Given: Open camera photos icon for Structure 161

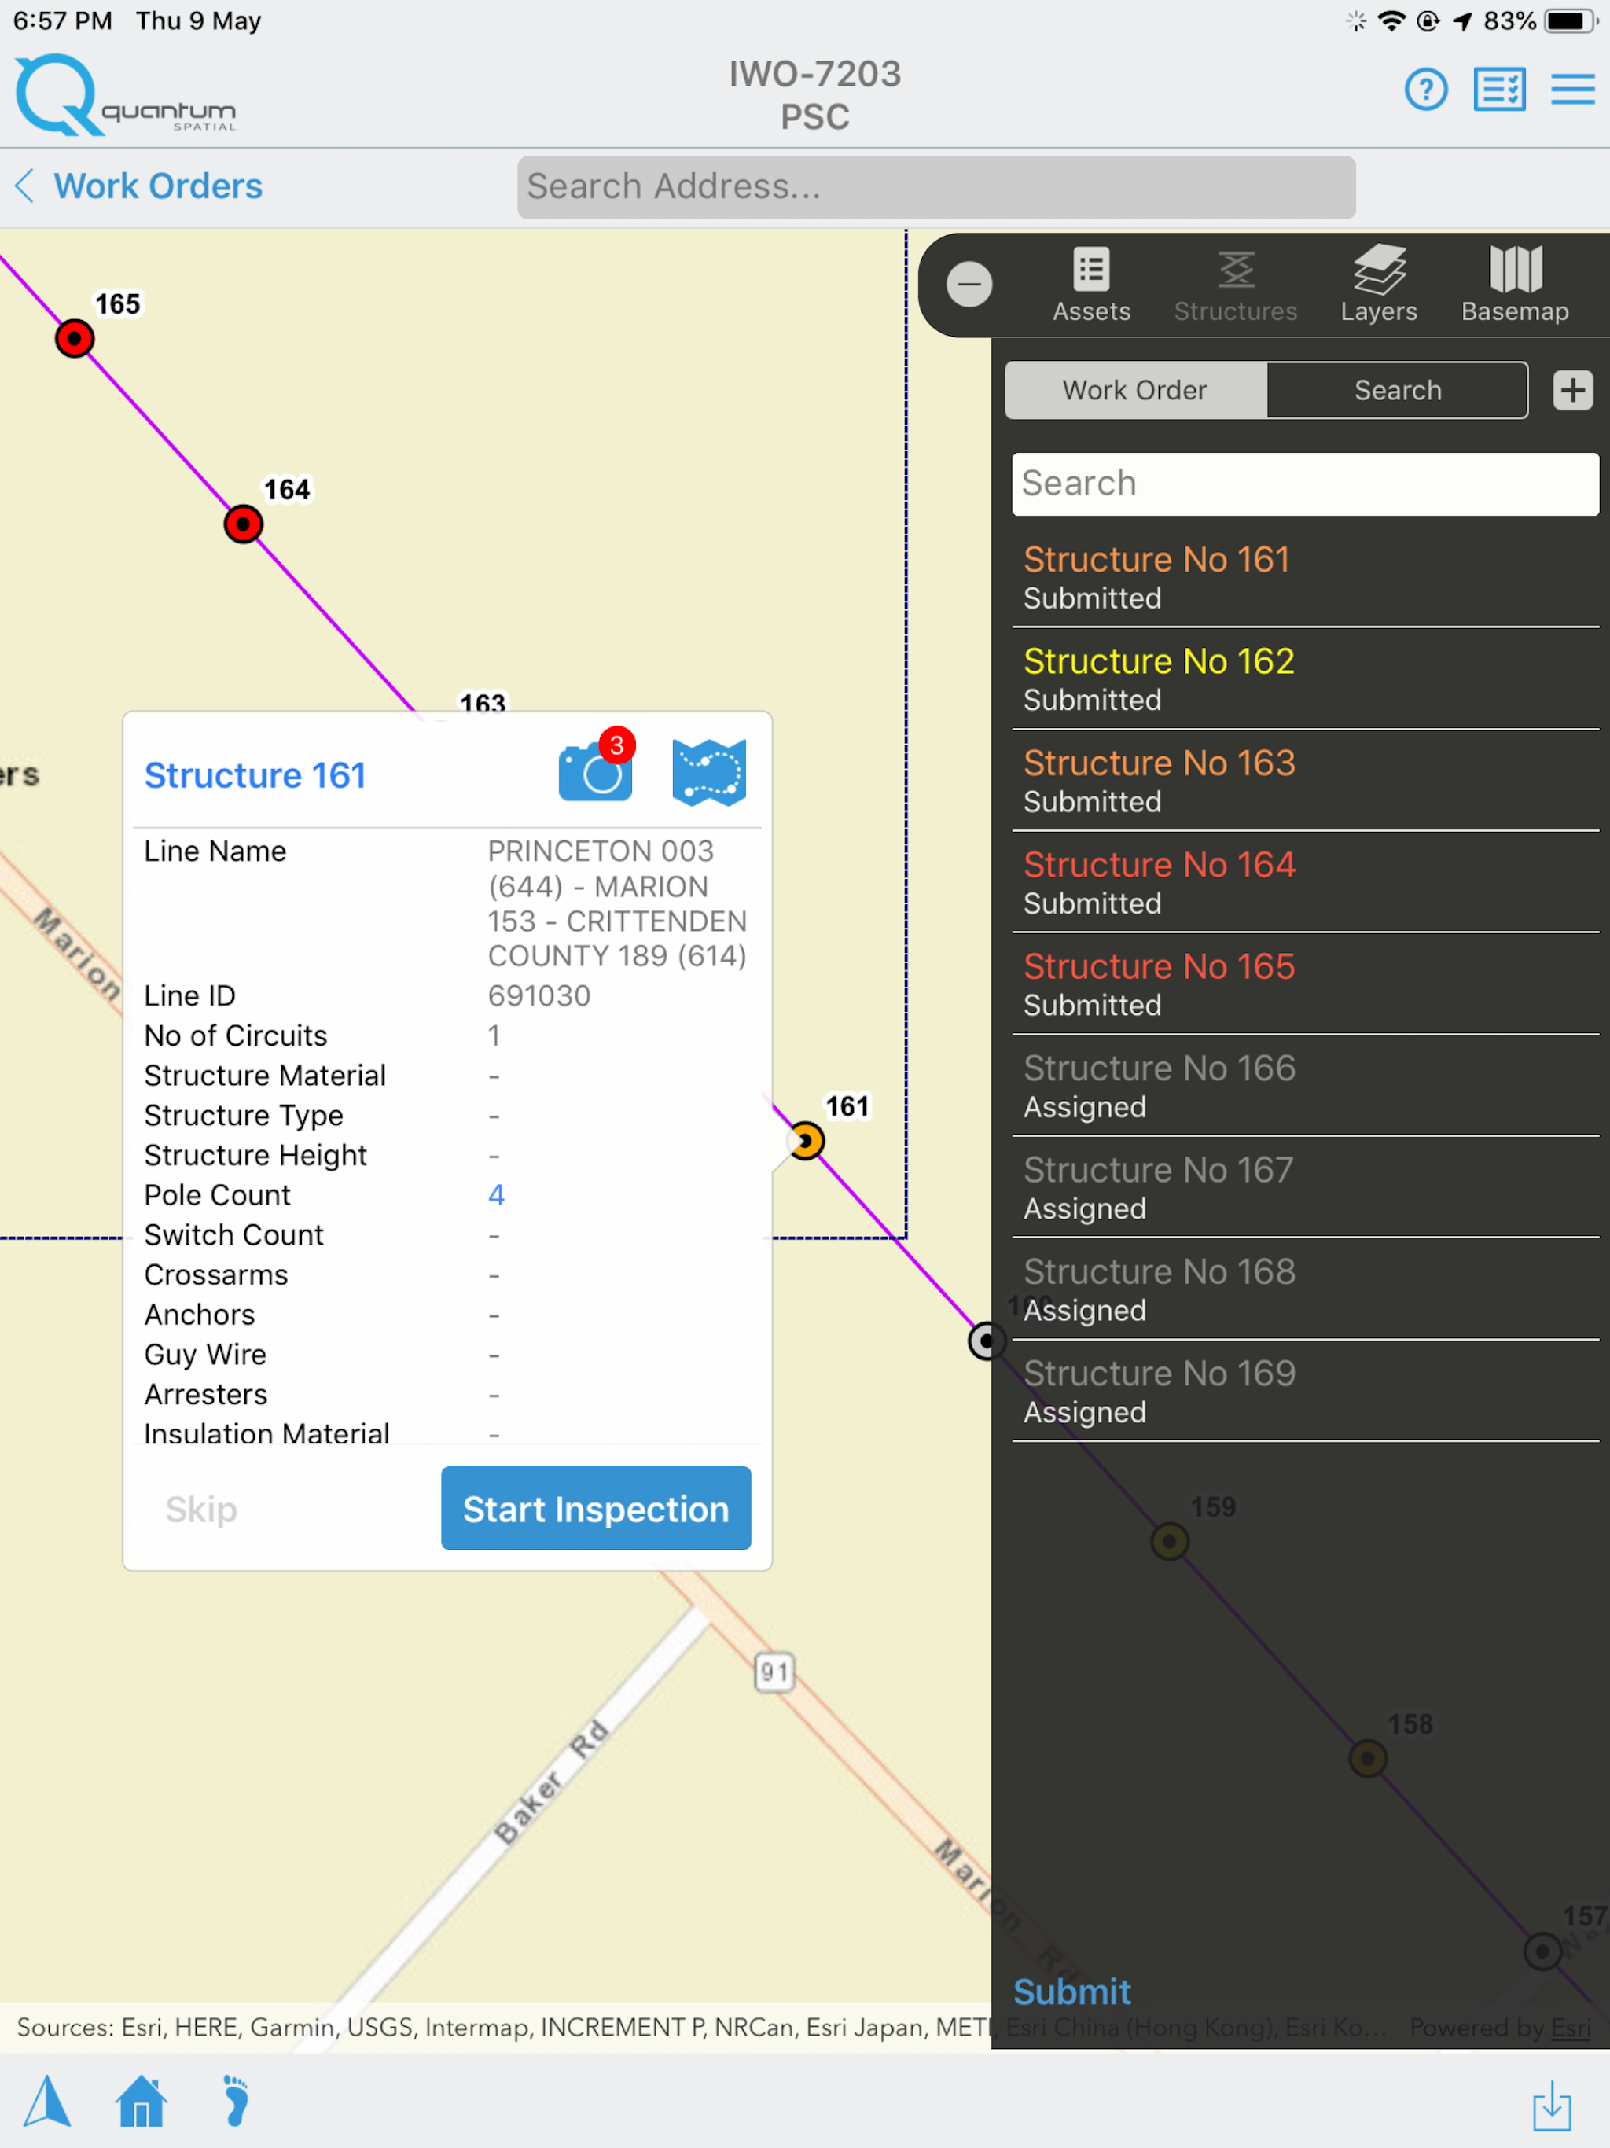Looking at the screenshot, I should (596, 770).
